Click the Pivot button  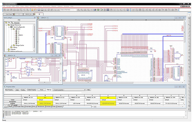[42, 90]
